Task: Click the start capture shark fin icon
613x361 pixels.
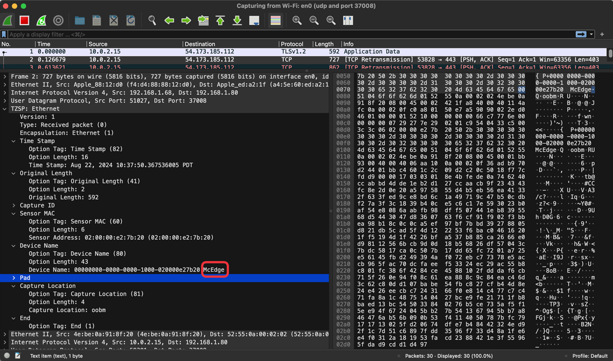Action: [8, 21]
